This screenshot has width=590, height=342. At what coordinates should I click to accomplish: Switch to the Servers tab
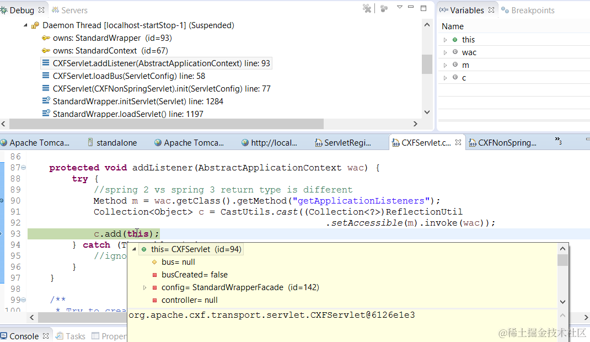(x=69, y=10)
